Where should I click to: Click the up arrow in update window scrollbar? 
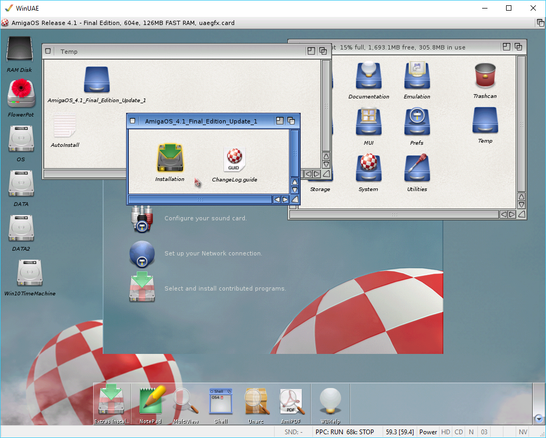pyautogui.click(x=295, y=181)
